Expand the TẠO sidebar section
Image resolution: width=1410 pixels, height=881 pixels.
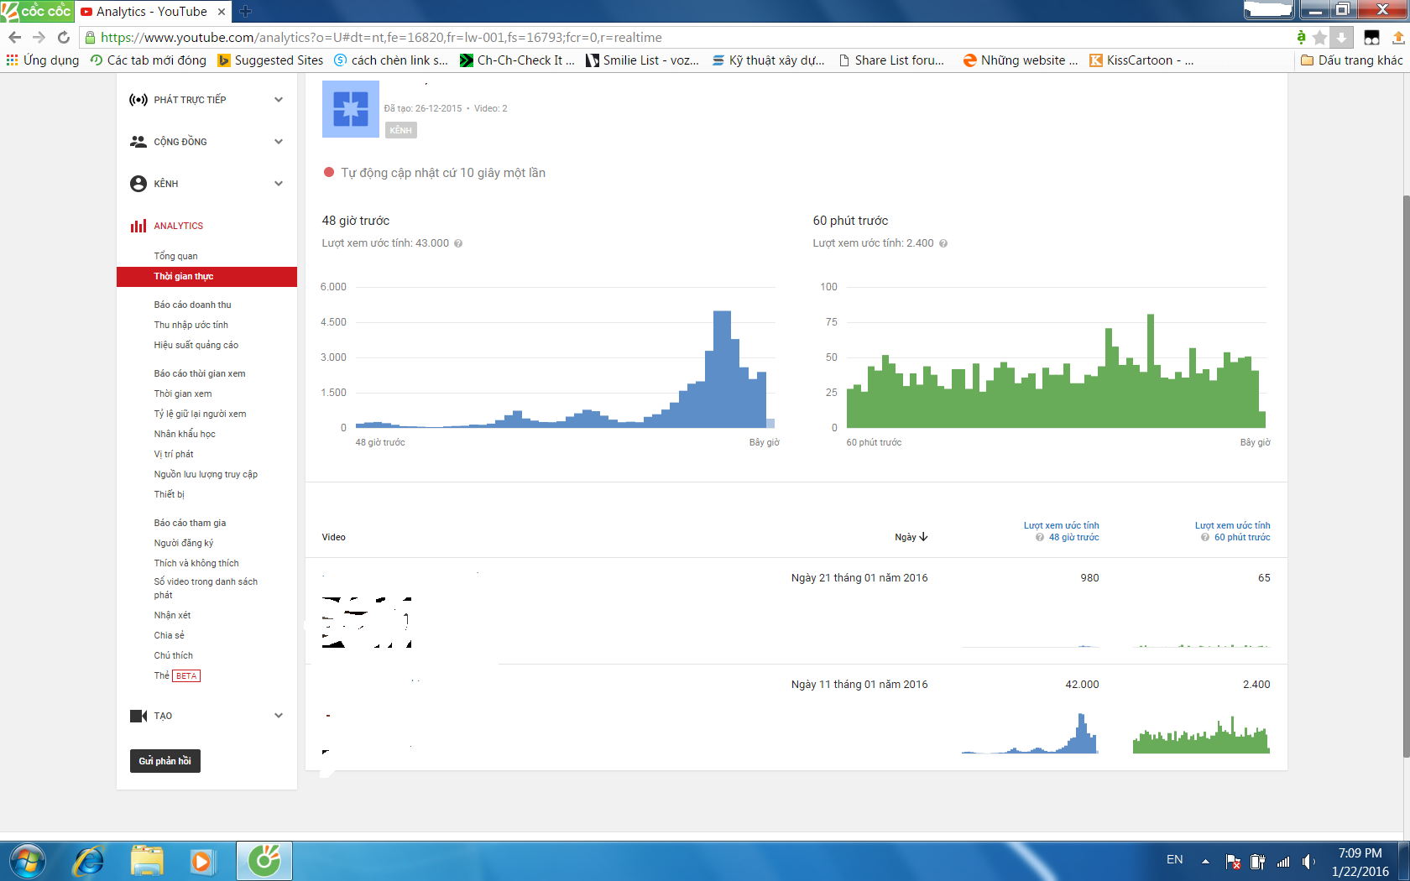pyautogui.click(x=279, y=716)
